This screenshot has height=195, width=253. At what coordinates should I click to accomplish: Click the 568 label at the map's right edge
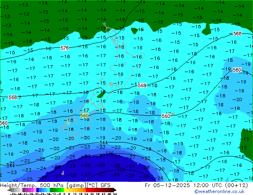pyautogui.click(x=237, y=33)
